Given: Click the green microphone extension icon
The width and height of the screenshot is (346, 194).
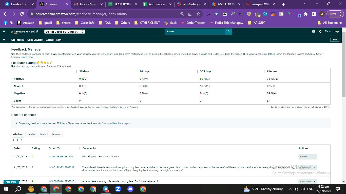Looking at the screenshot, I should coord(233,14).
